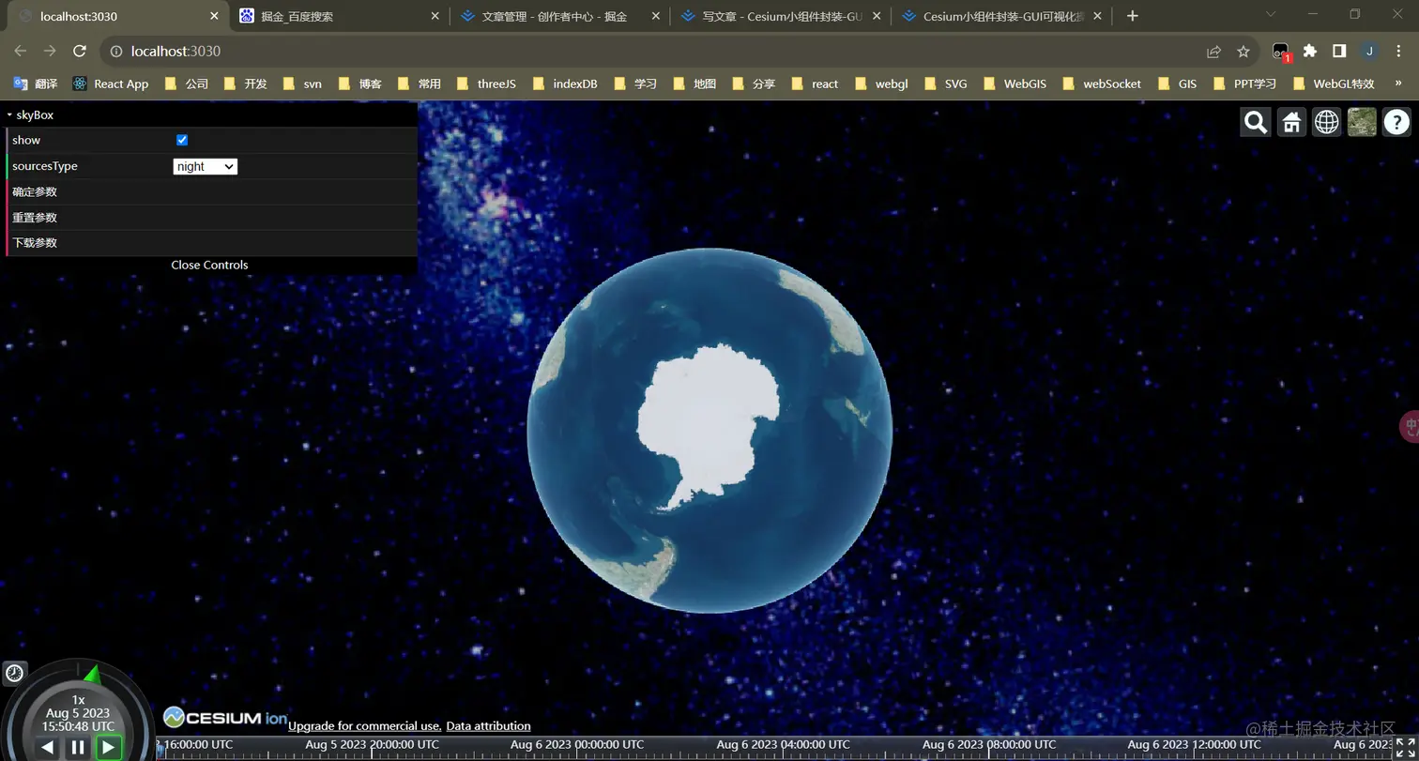Uncheck the skyBox show checkbox
This screenshot has height=761, width=1419.
pyautogui.click(x=181, y=140)
